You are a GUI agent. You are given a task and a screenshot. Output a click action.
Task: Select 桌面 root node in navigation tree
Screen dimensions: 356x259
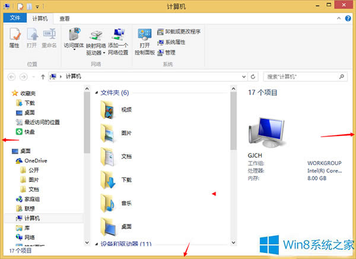pyautogui.click(x=21, y=151)
